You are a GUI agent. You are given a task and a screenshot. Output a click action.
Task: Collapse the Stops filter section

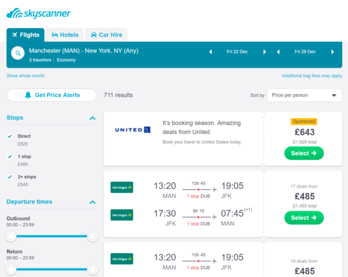(93, 118)
